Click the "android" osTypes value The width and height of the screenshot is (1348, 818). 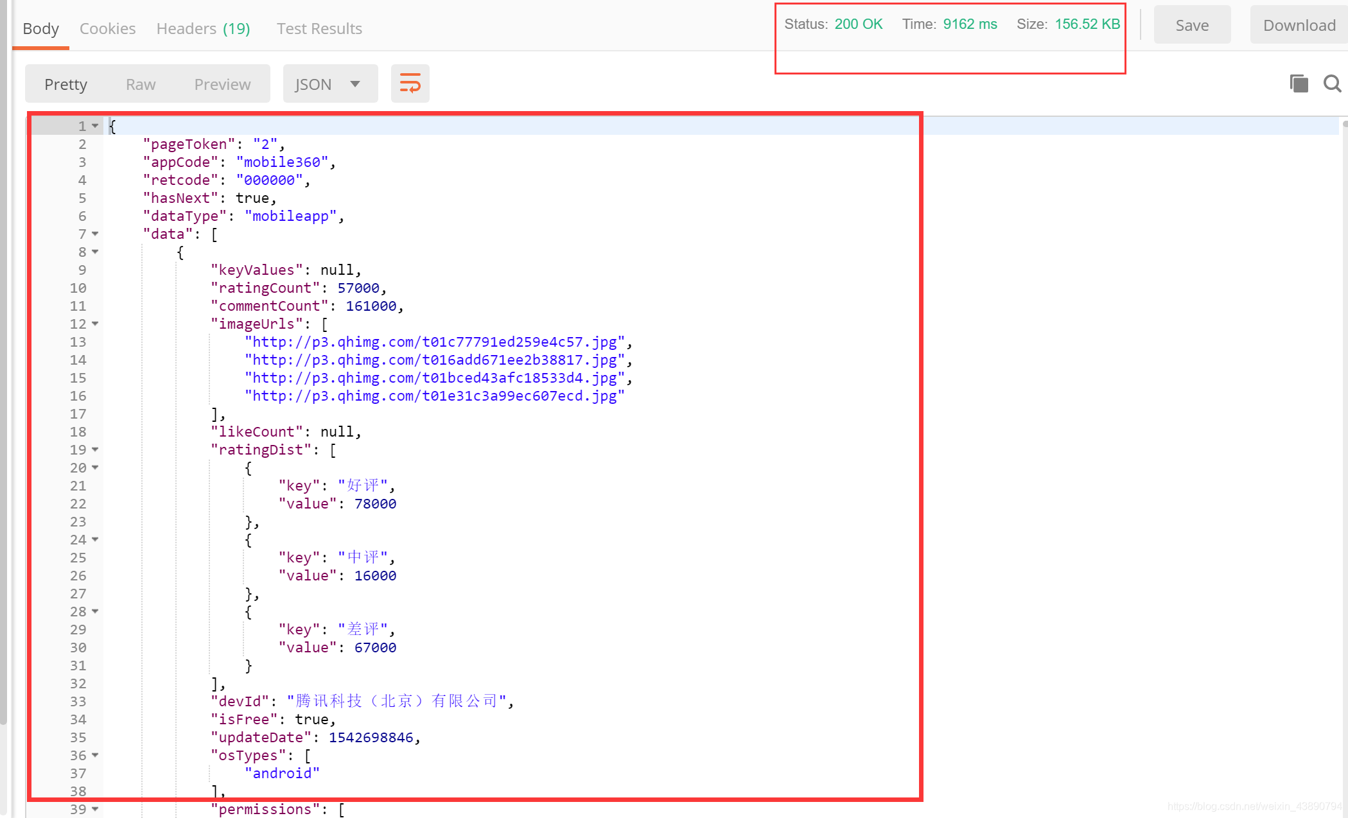tap(282, 773)
